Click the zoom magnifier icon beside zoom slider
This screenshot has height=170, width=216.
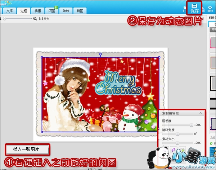(x=35, y=18)
